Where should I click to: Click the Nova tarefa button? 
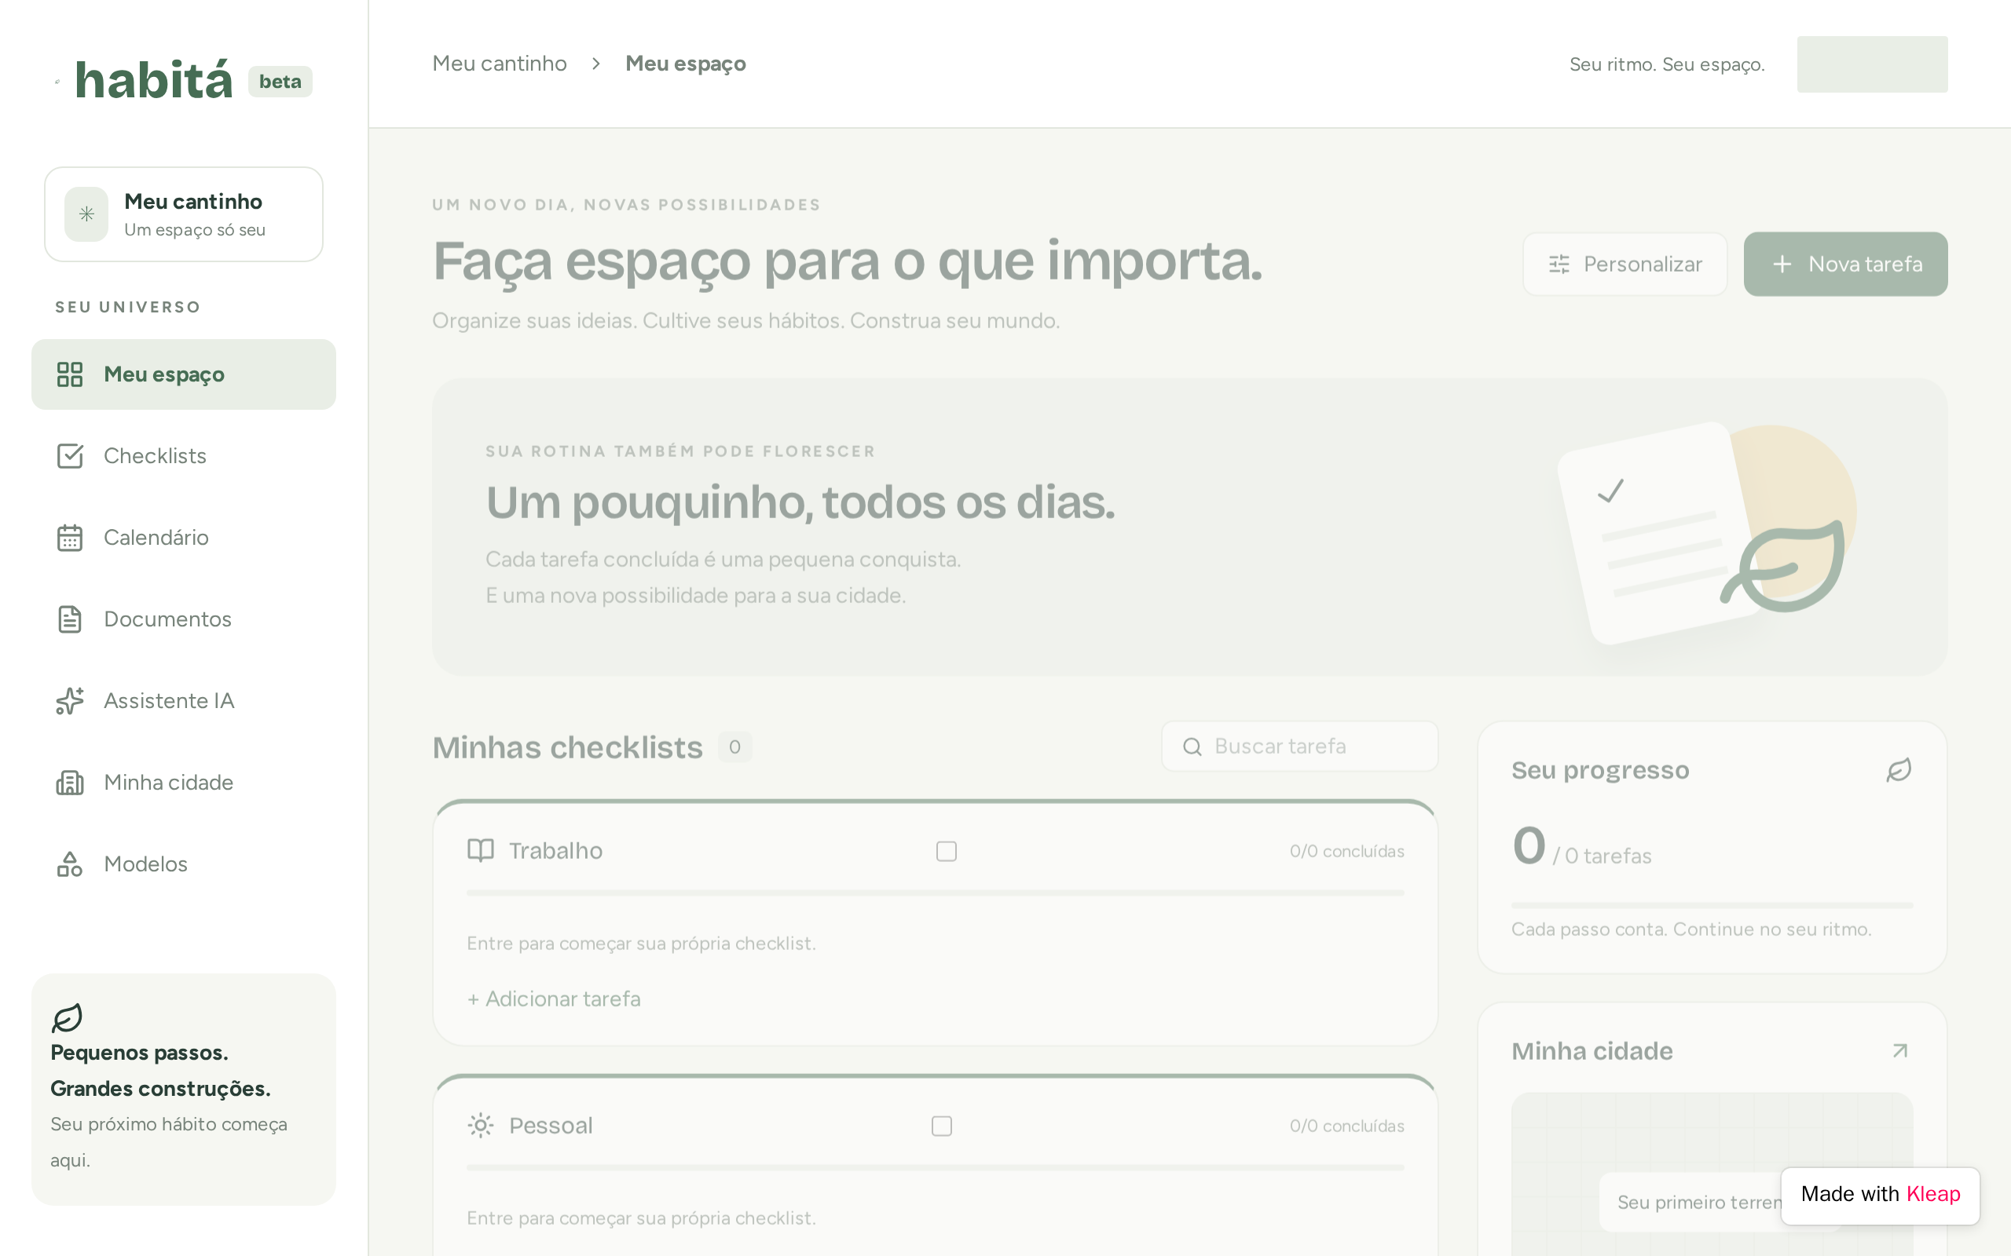tap(1844, 265)
